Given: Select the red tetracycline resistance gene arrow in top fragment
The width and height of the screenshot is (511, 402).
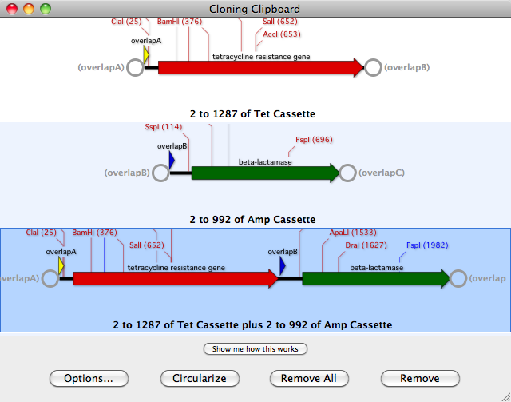Looking at the screenshot, I should point(259,68).
